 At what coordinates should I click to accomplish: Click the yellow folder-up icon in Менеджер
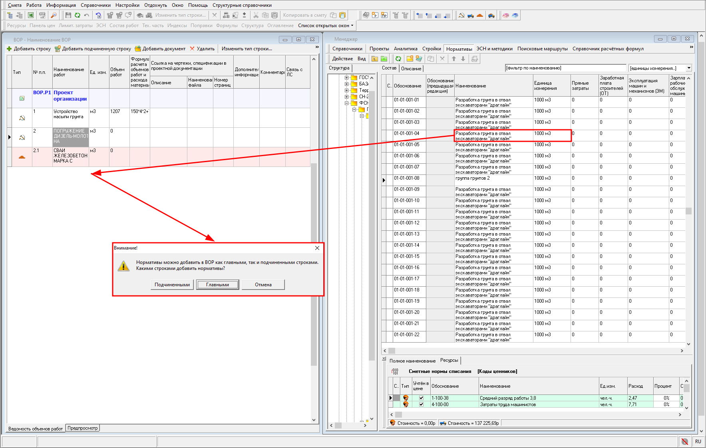tap(374, 59)
